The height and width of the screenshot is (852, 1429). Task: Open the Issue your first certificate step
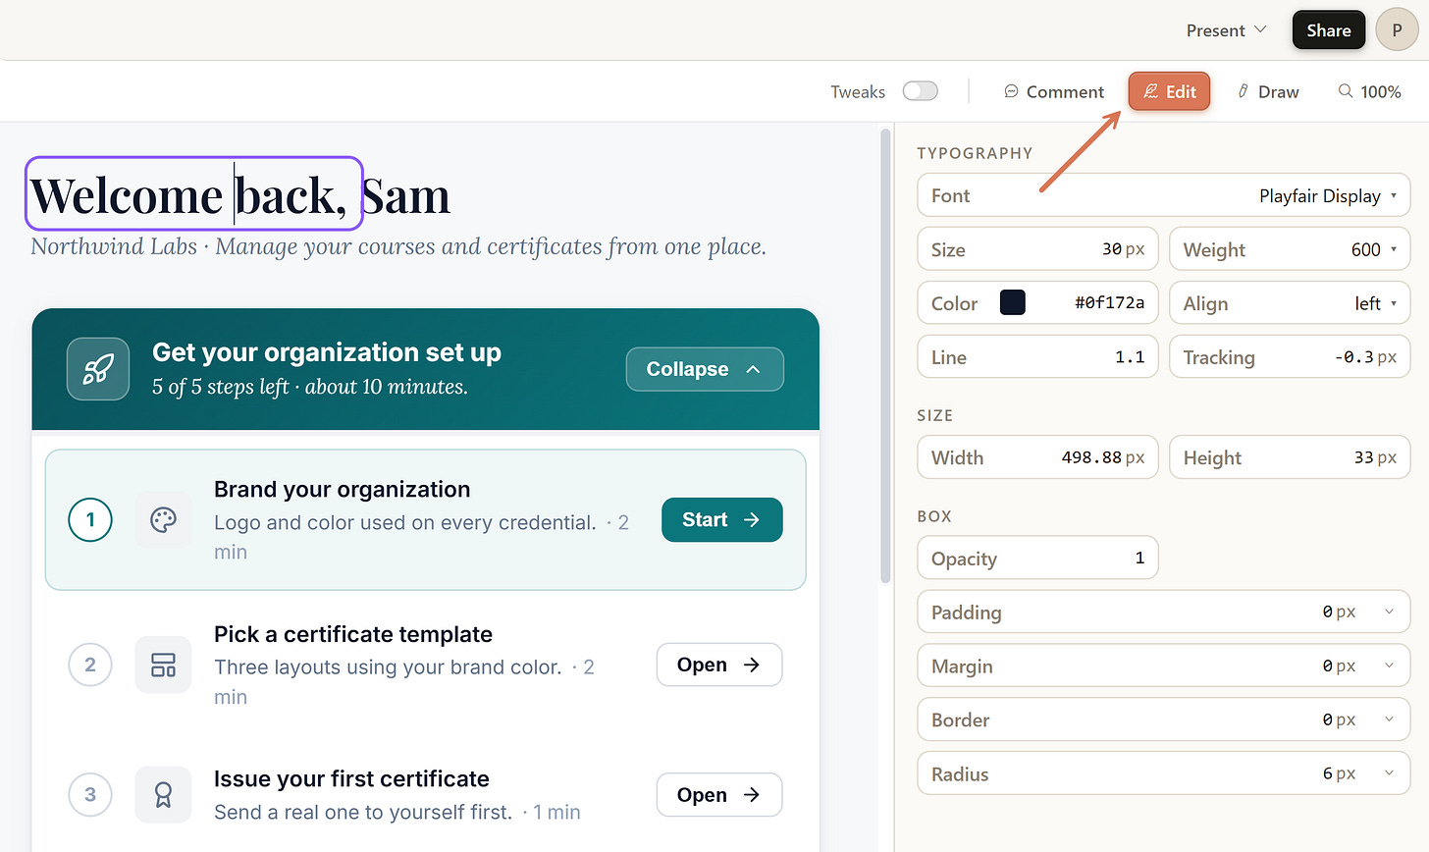(x=719, y=795)
